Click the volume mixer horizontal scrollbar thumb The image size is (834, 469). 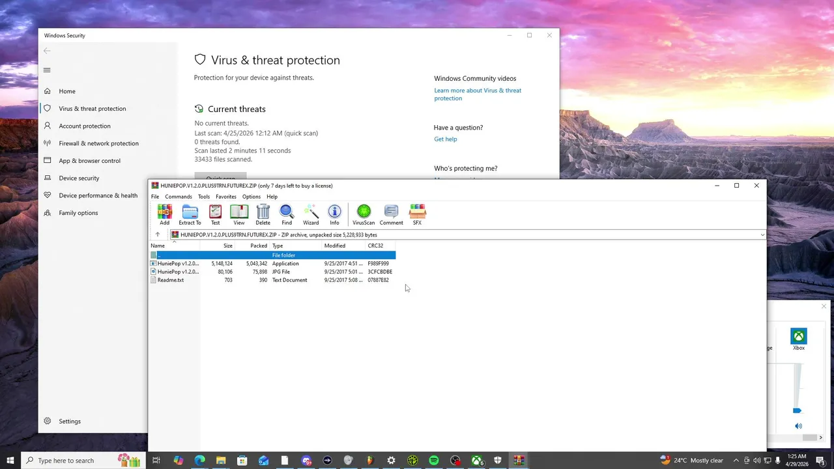coord(809,438)
